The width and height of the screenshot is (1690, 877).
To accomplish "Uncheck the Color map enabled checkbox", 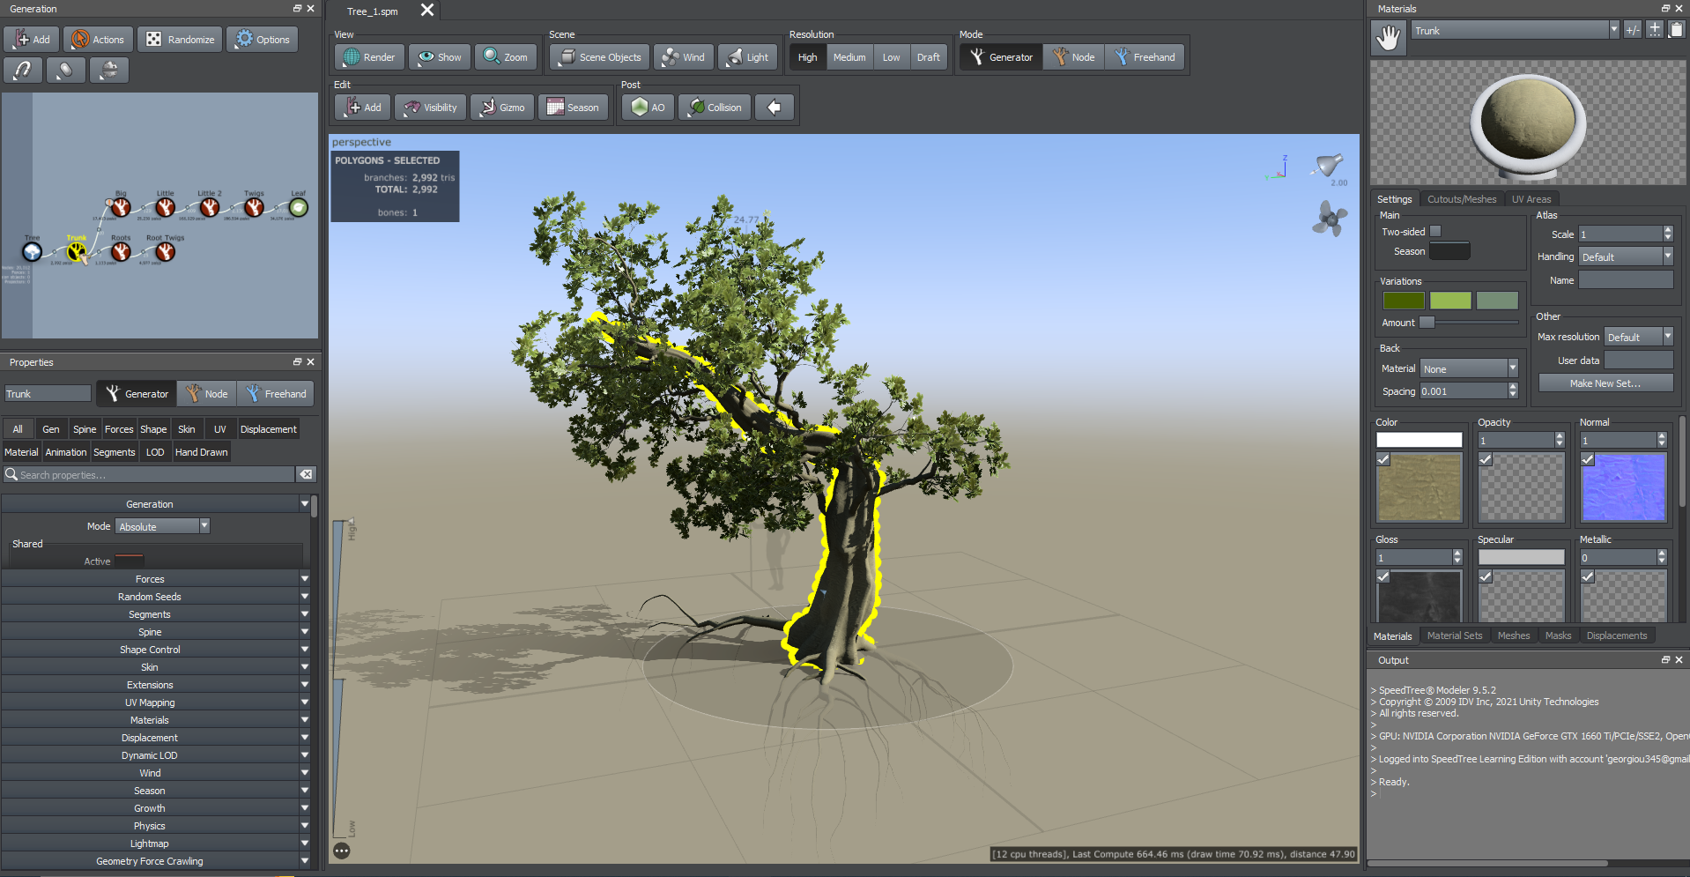I will click(x=1382, y=459).
